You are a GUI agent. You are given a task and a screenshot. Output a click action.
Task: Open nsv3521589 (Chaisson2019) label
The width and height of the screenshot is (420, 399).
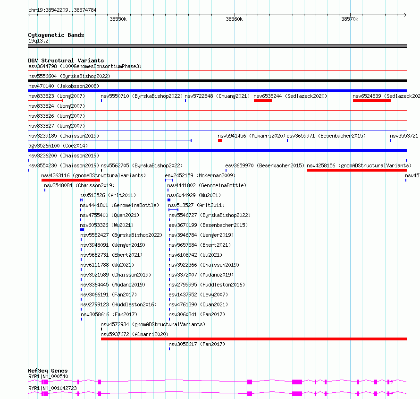pos(116,275)
